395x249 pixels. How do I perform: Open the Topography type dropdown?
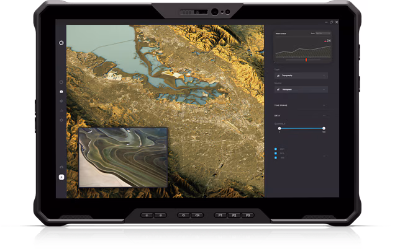(301, 75)
